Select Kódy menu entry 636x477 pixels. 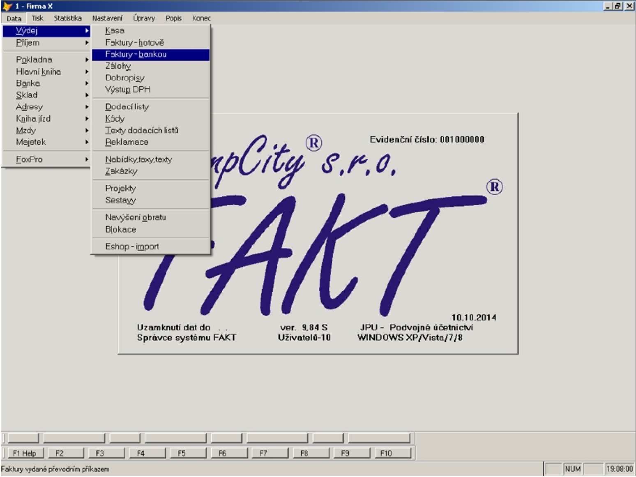tap(151, 119)
